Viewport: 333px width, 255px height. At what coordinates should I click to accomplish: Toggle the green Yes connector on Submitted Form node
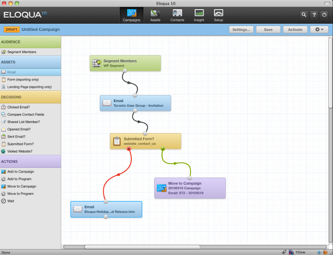coord(163,149)
